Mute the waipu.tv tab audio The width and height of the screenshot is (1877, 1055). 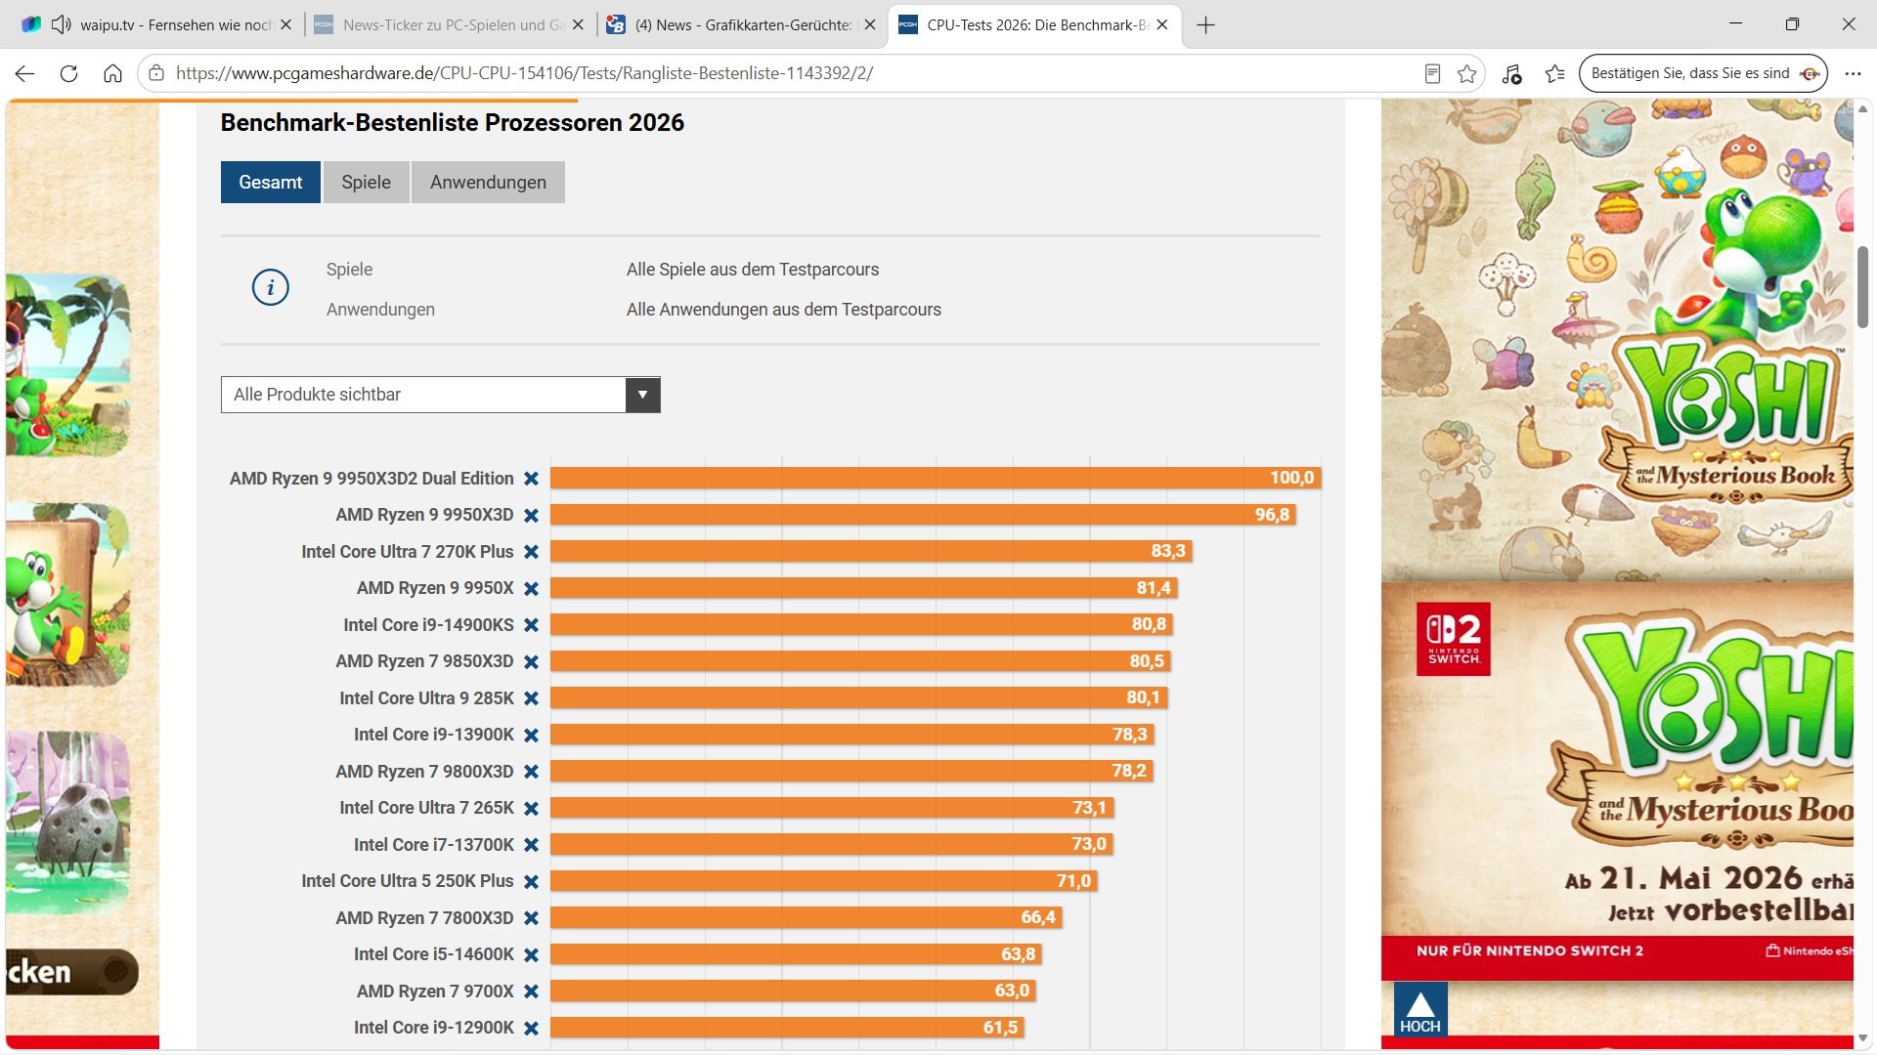point(61,24)
